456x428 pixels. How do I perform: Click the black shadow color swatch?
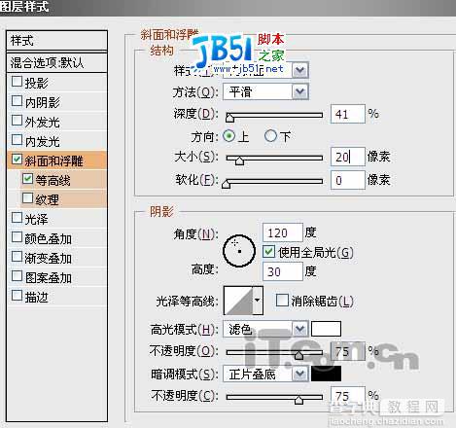pos(326,374)
